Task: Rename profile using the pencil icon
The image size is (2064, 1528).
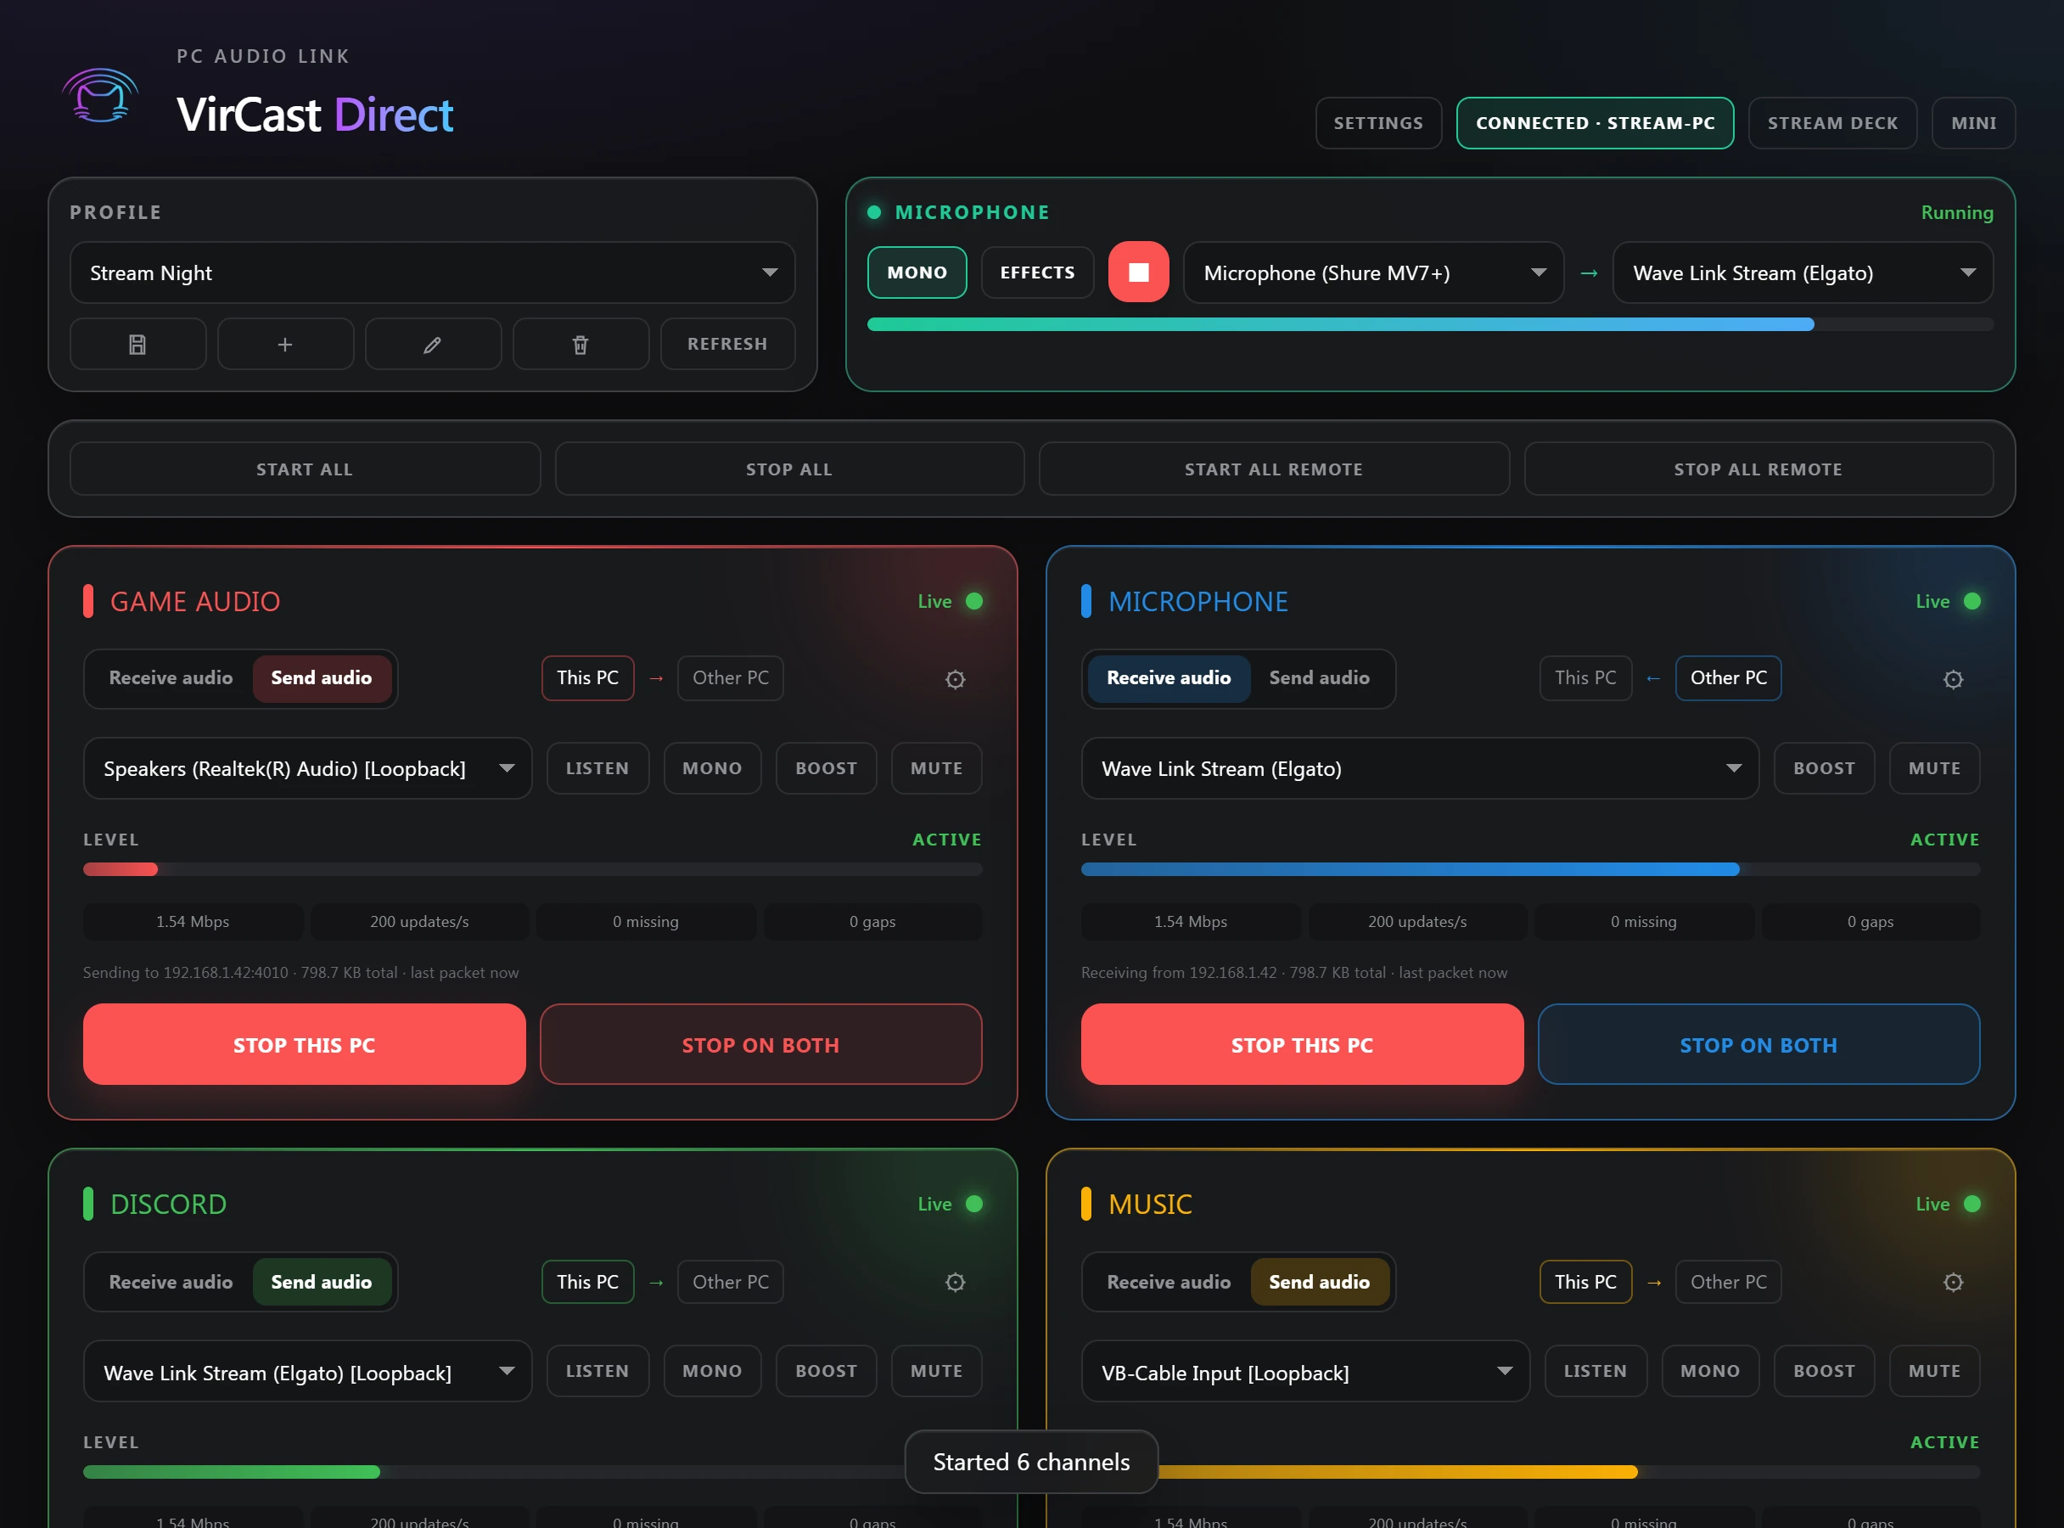Action: (x=433, y=344)
